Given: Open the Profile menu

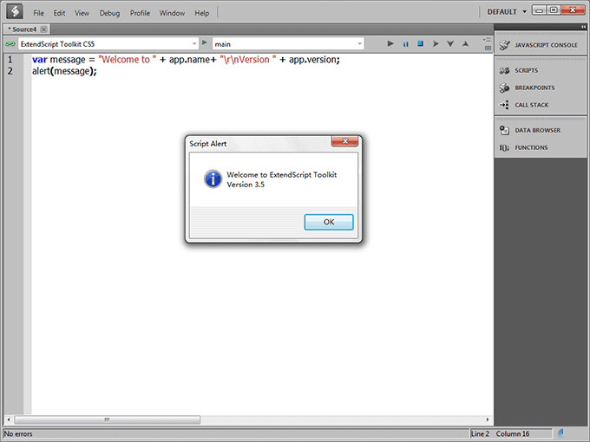Looking at the screenshot, I should click(140, 13).
